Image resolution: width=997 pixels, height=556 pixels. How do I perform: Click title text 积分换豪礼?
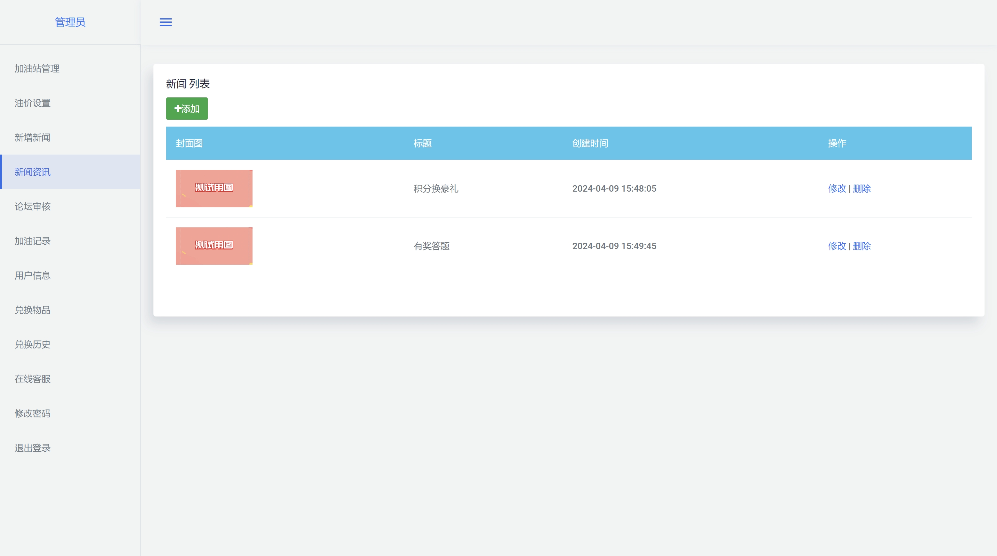coord(436,189)
